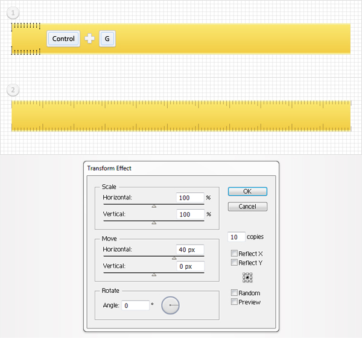Enable the Random checkbox

[x=234, y=293]
